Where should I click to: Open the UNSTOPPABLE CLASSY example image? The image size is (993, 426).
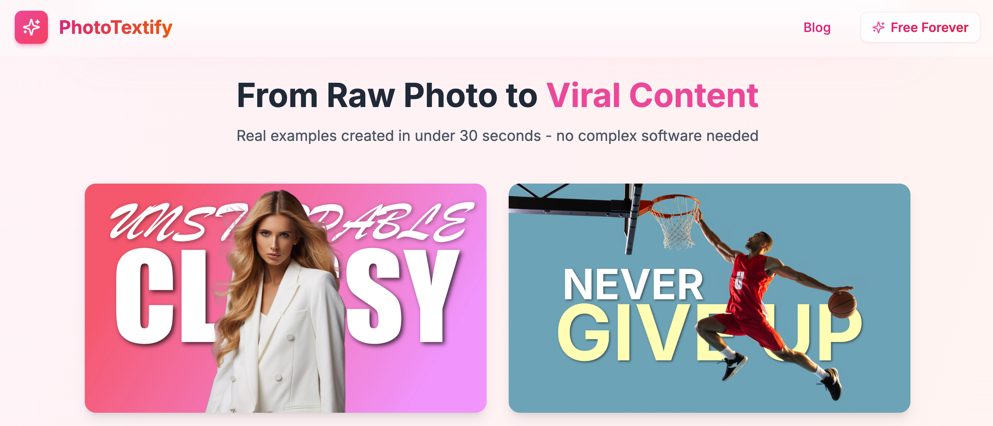tap(285, 298)
